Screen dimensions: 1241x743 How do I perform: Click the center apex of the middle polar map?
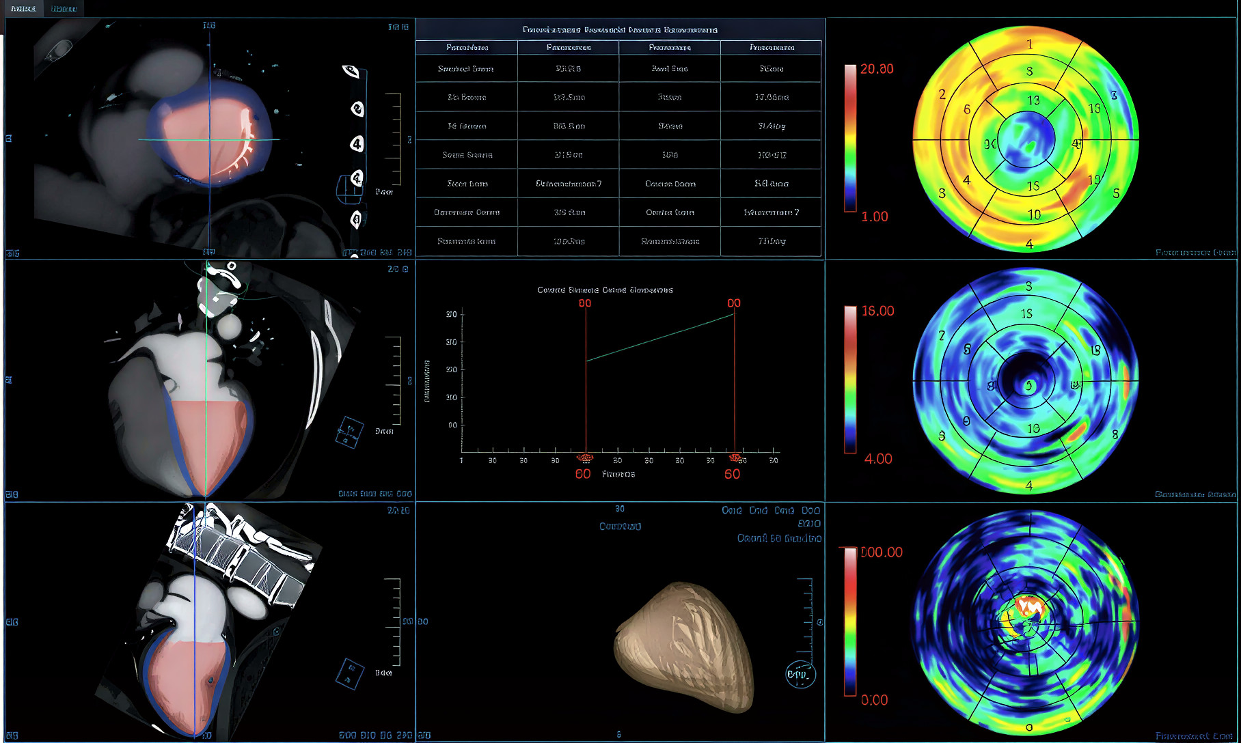point(1026,382)
